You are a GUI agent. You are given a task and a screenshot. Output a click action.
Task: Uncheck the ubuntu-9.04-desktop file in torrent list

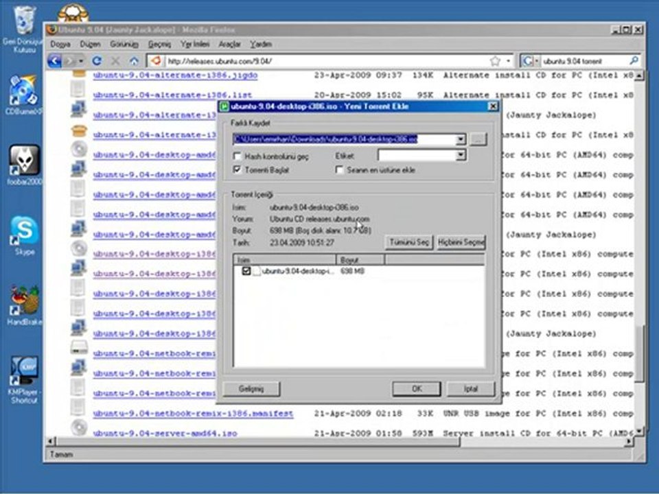pos(246,271)
